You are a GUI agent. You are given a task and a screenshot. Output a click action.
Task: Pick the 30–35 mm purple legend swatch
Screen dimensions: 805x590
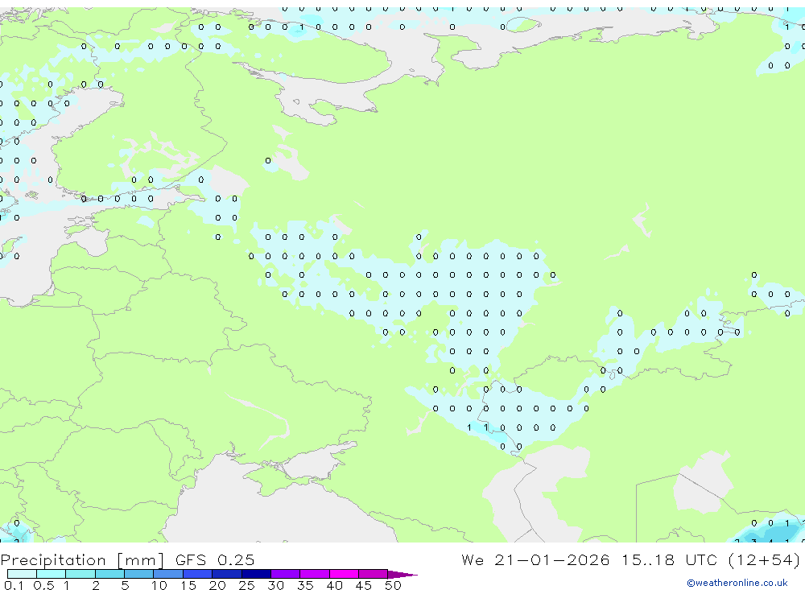tap(286, 574)
